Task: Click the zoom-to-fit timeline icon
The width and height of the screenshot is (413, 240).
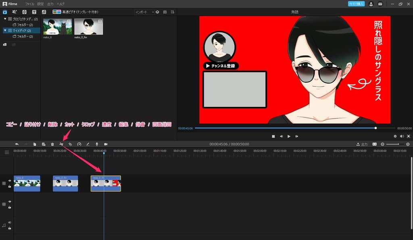Action: pos(375,144)
